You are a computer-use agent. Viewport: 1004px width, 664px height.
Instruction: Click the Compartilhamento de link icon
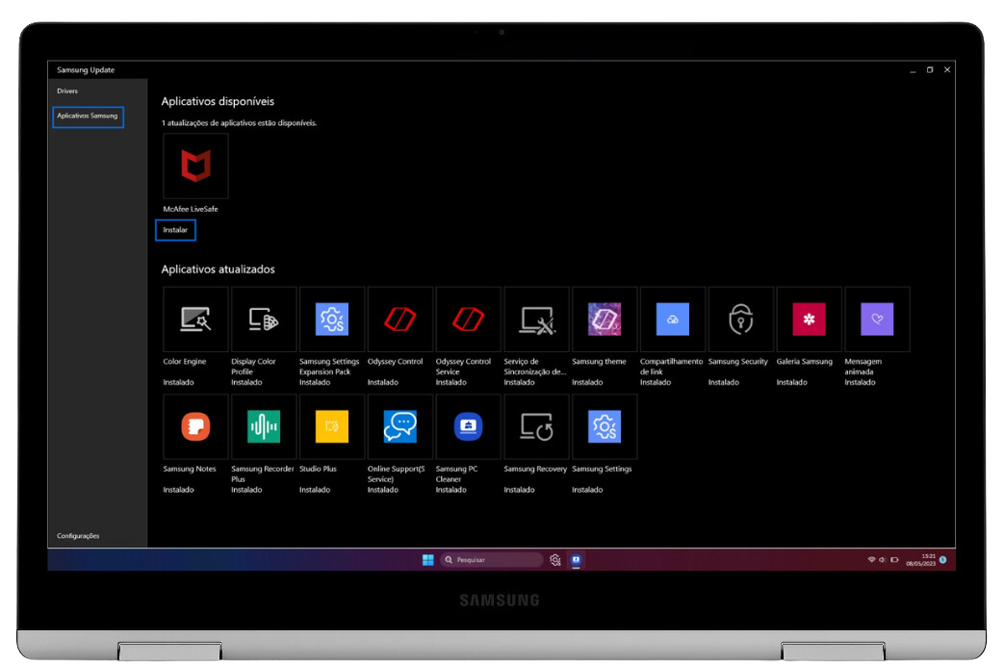point(672,319)
